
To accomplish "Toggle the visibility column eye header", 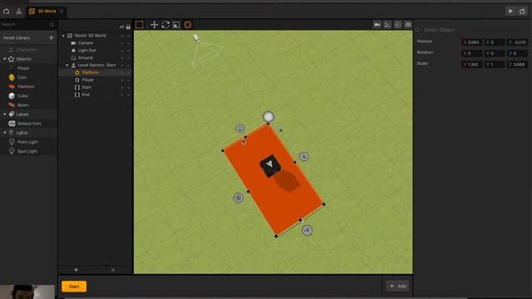I will point(122,27).
